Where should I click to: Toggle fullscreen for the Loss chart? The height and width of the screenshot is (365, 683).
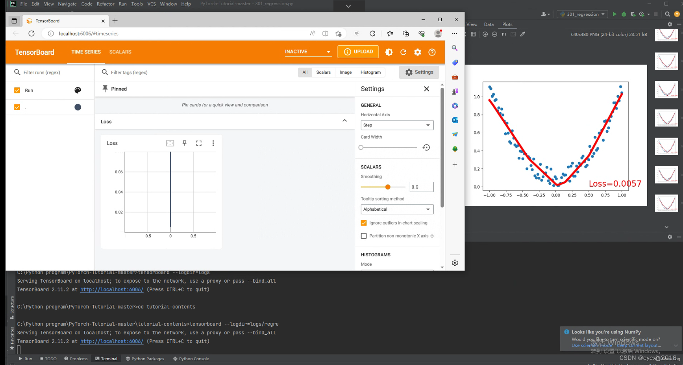(x=199, y=143)
